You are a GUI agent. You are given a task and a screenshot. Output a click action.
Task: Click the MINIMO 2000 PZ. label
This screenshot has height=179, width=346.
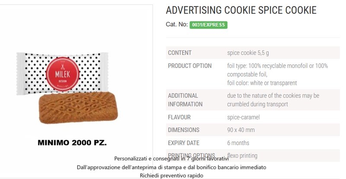(x=72, y=142)
